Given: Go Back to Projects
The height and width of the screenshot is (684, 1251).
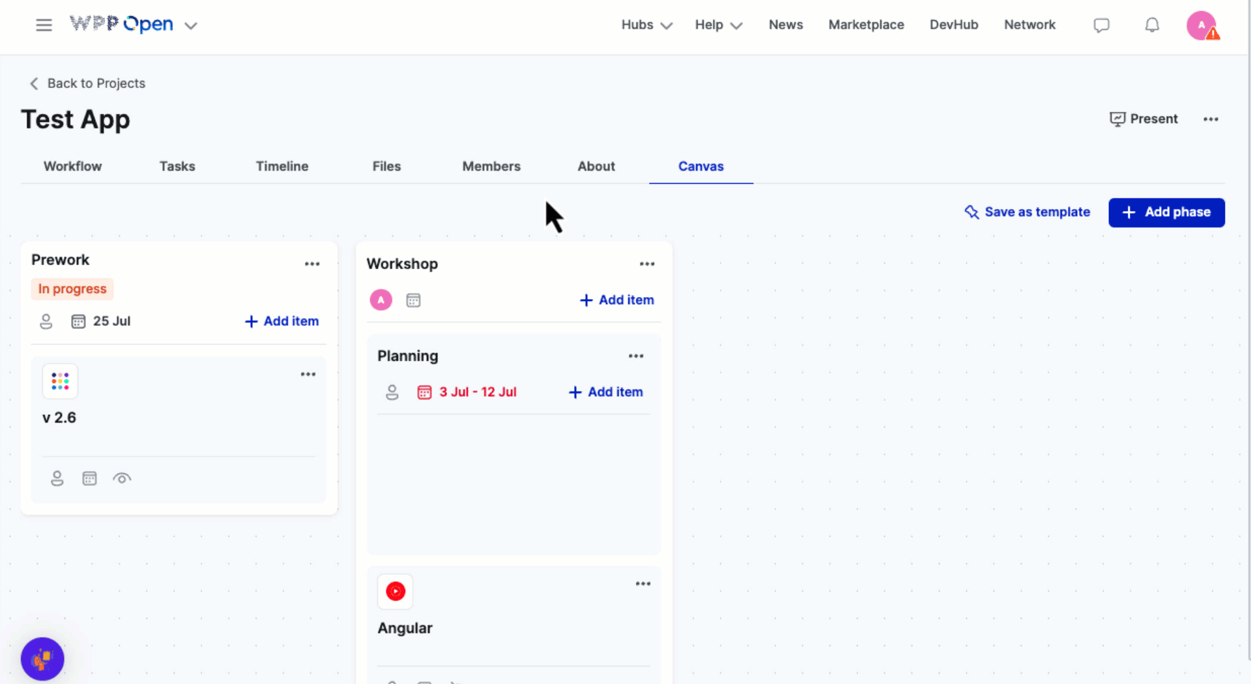Looking at the screenshot, I should pyautogui.click(x=88, y=83).
